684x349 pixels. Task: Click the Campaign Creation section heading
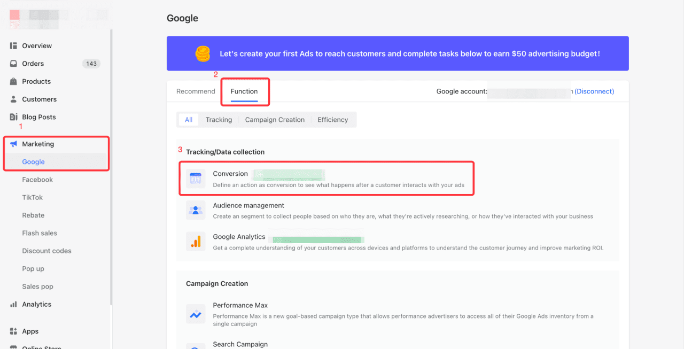[217, 284]
